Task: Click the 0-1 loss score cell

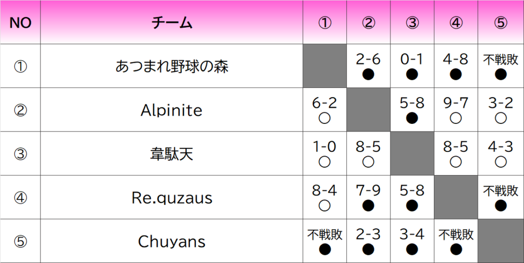Action: 412,59
